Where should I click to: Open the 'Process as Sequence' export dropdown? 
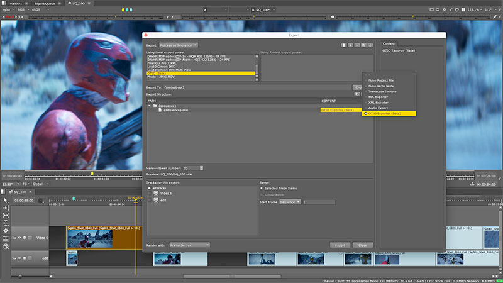tap(179, 45)
